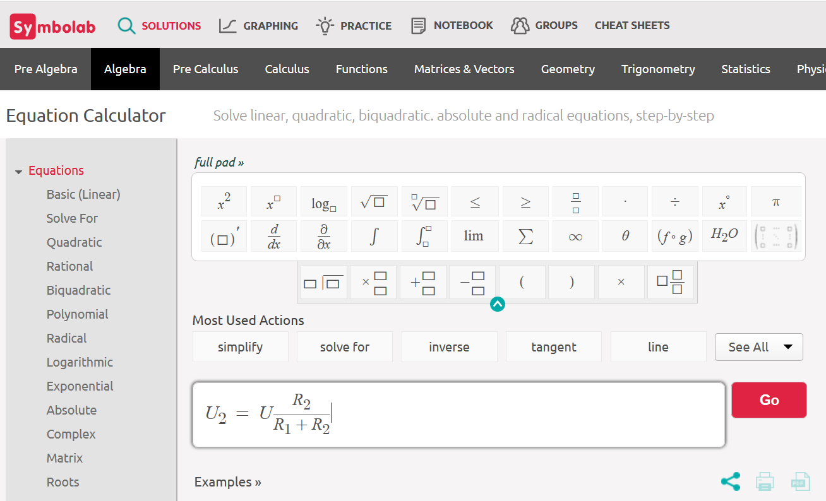
Task: Collapse the math keypad with teal arrow
Action: point(498,305)
